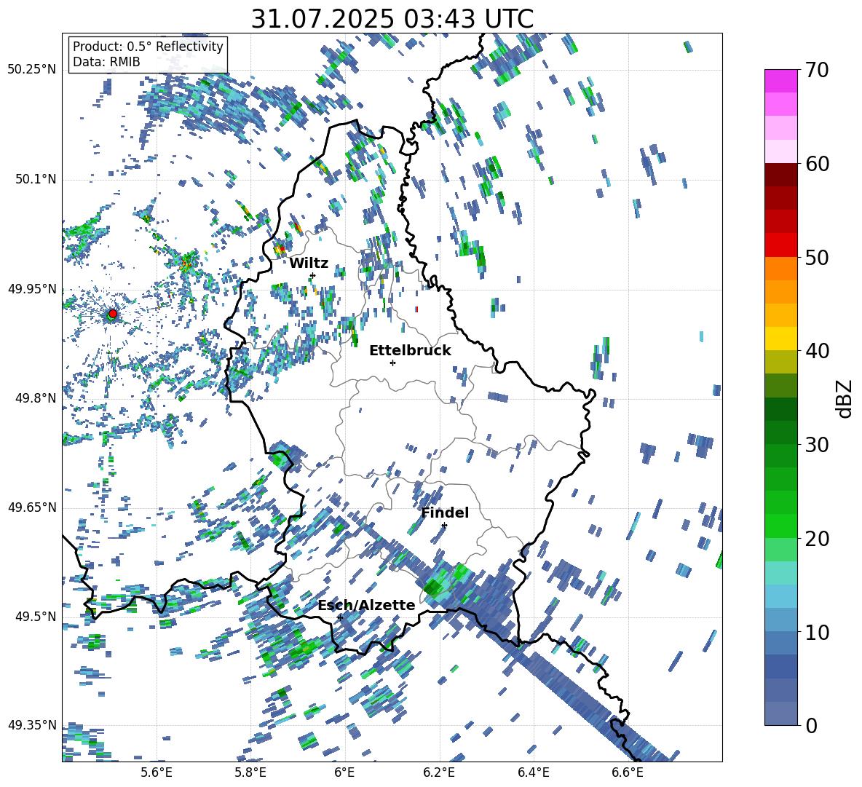862x787 pixels.
Task: Click the colorbar value 0
Action: click(x=811, y=725)
